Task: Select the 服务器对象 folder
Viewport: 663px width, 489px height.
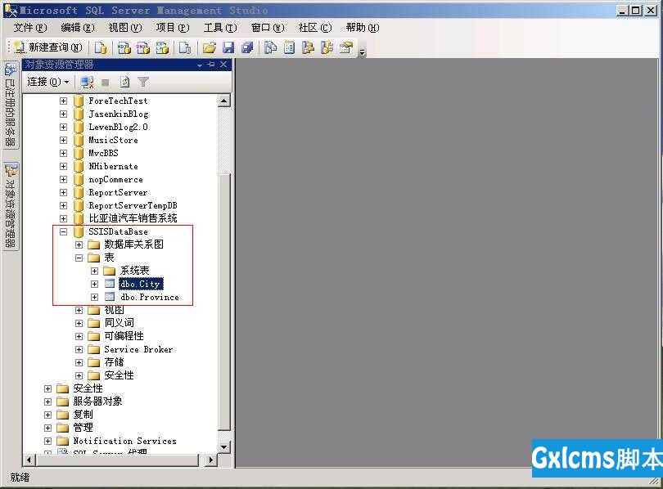Action: point(97,402)
